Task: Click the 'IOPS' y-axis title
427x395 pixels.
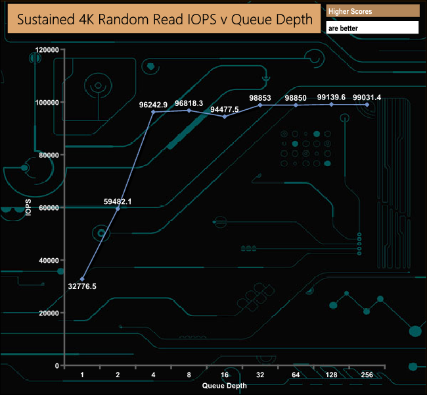Action: coord(28,207)
